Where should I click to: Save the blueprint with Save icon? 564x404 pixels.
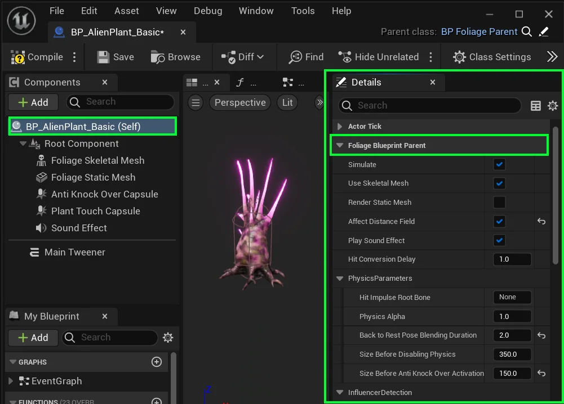click(103, 57)
